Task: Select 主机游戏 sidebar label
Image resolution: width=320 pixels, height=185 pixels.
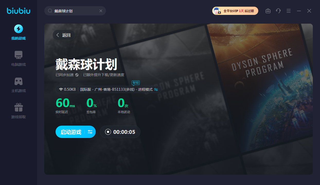Action: click(19, 91)
